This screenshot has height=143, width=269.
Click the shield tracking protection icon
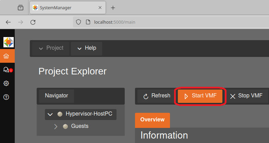coord(78,22)
